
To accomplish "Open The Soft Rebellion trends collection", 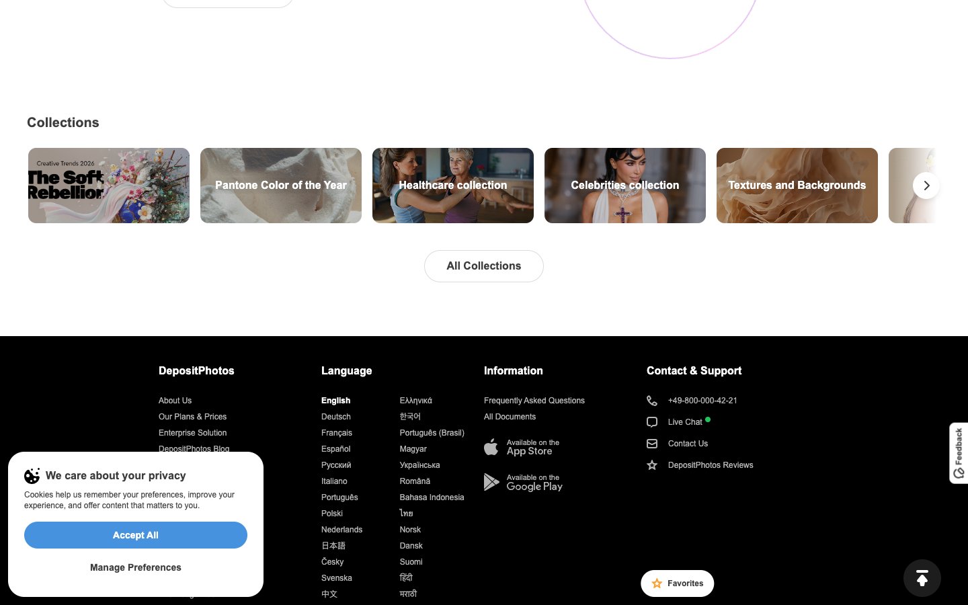I will (x=109, y=186).
